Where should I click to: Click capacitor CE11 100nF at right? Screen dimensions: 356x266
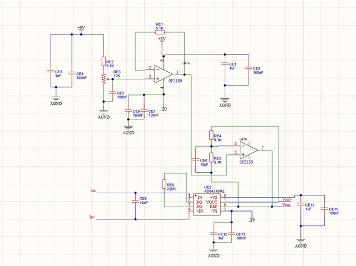(x=324, y=209)
